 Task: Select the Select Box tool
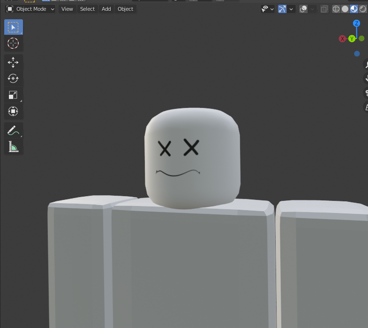[14, 27]
